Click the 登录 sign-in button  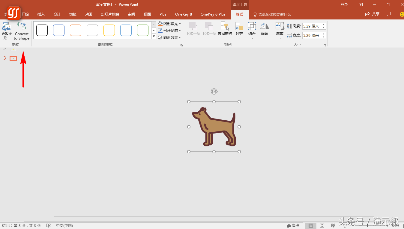click(344, 4)
